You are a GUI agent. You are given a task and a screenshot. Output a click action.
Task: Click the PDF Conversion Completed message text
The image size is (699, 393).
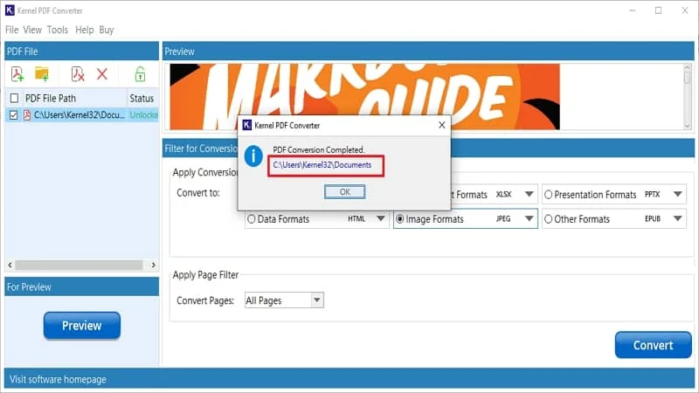tap(319, 149)
